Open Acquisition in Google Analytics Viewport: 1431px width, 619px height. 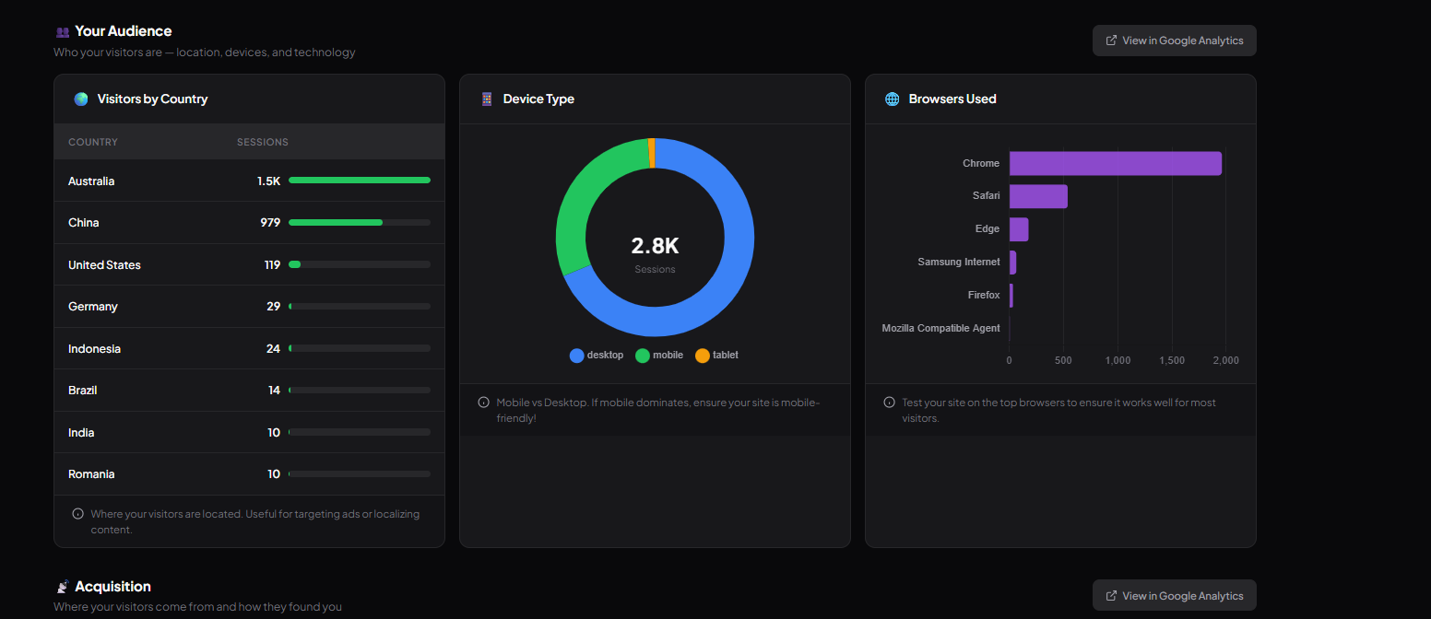coord(1174,596)
